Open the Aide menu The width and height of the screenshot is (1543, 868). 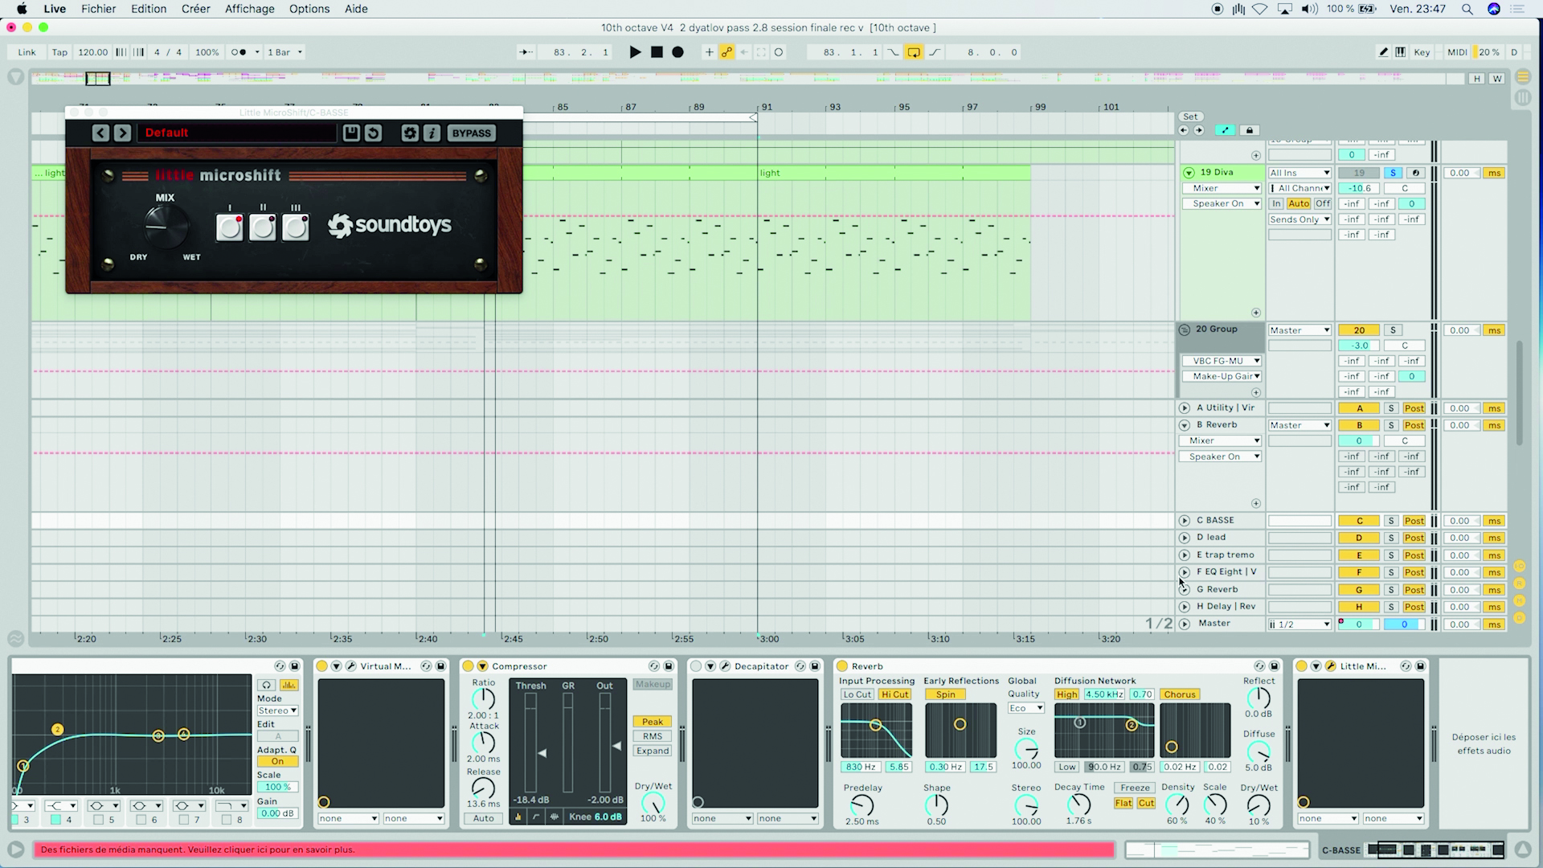coord(356,9)
